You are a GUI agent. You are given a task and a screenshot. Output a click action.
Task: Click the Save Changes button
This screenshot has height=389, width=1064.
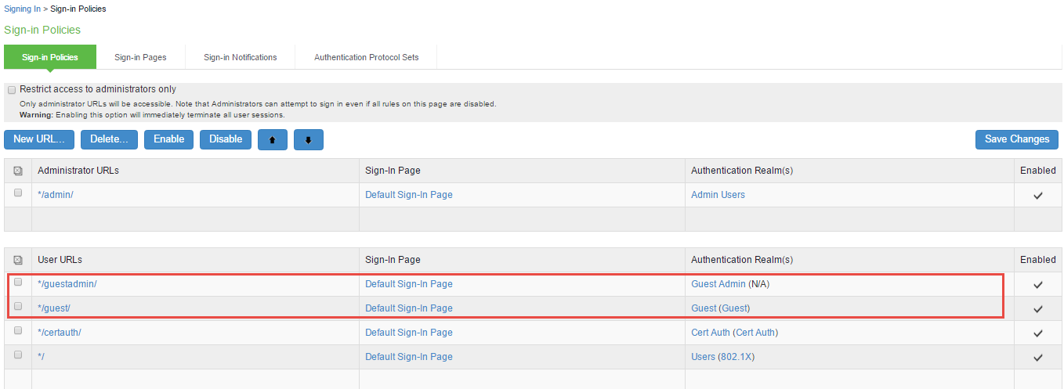[1016, 139]
